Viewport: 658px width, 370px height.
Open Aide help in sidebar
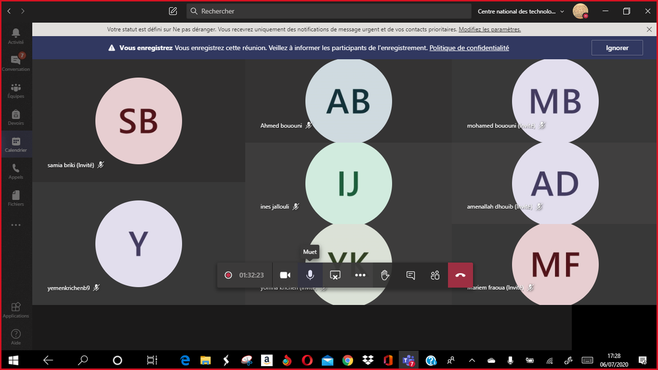[x=16, y=337]
